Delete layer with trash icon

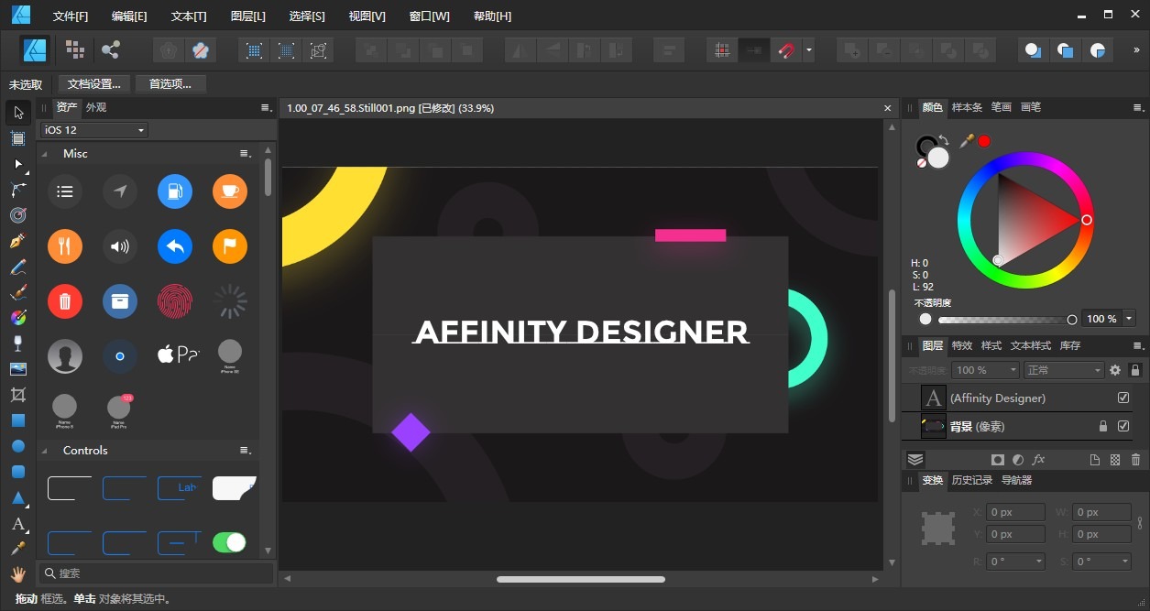pyautogui.click(x=1136, y=460)
